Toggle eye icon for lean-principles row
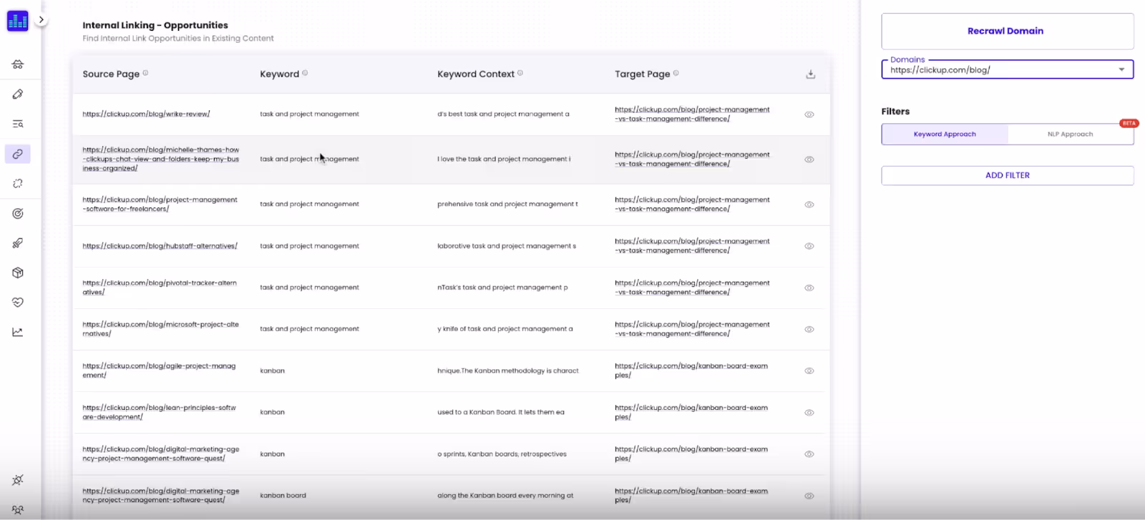Screen dimensions: 1145x520 coord(809,413)
